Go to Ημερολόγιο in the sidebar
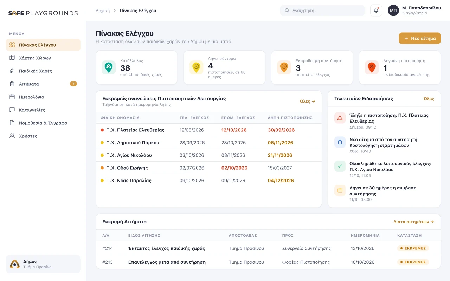 coord(43,97)
